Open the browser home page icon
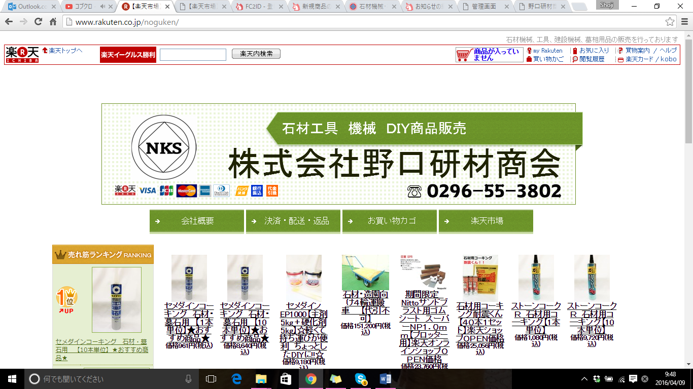693x389 pixels. coord(53,22)
